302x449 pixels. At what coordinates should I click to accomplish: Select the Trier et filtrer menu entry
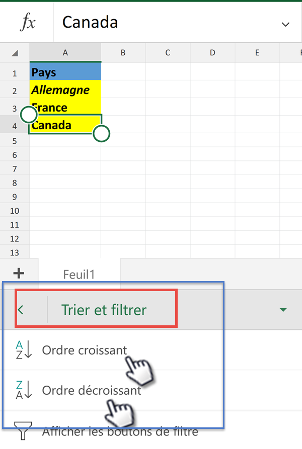103,310
